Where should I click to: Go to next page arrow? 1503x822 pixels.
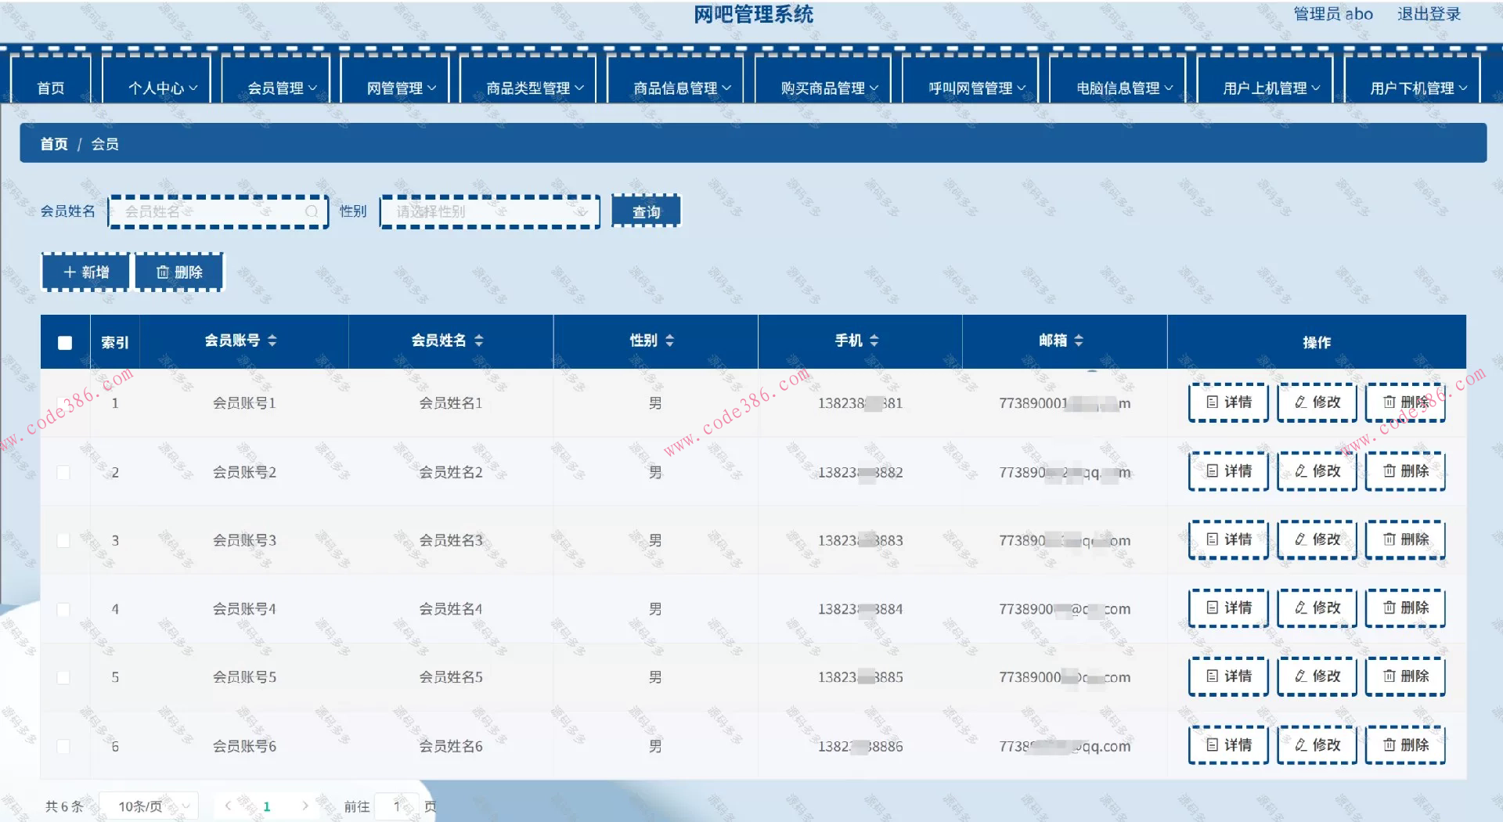305,806
